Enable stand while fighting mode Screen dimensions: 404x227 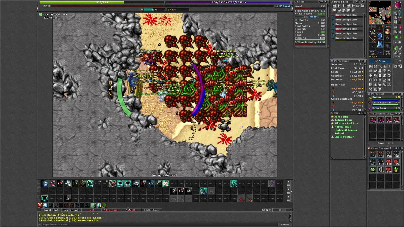tap(400, 27)
